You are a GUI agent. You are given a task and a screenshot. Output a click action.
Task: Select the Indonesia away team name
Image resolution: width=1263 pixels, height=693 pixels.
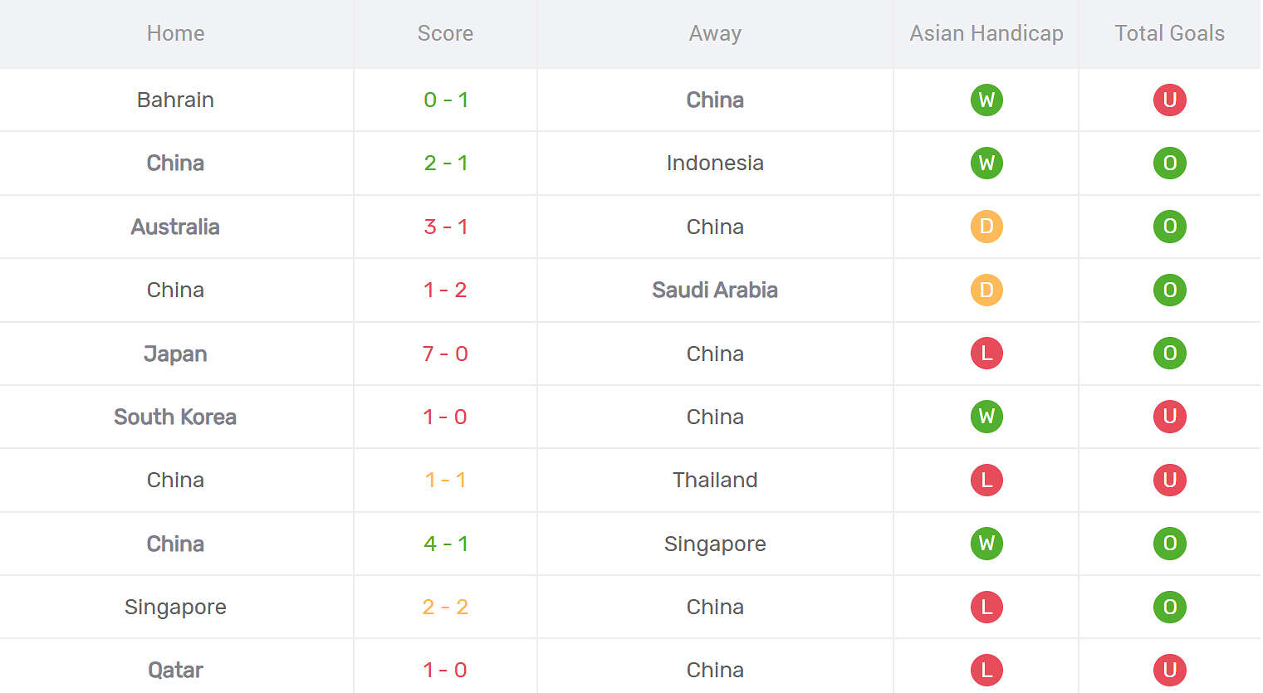(715, 163)
